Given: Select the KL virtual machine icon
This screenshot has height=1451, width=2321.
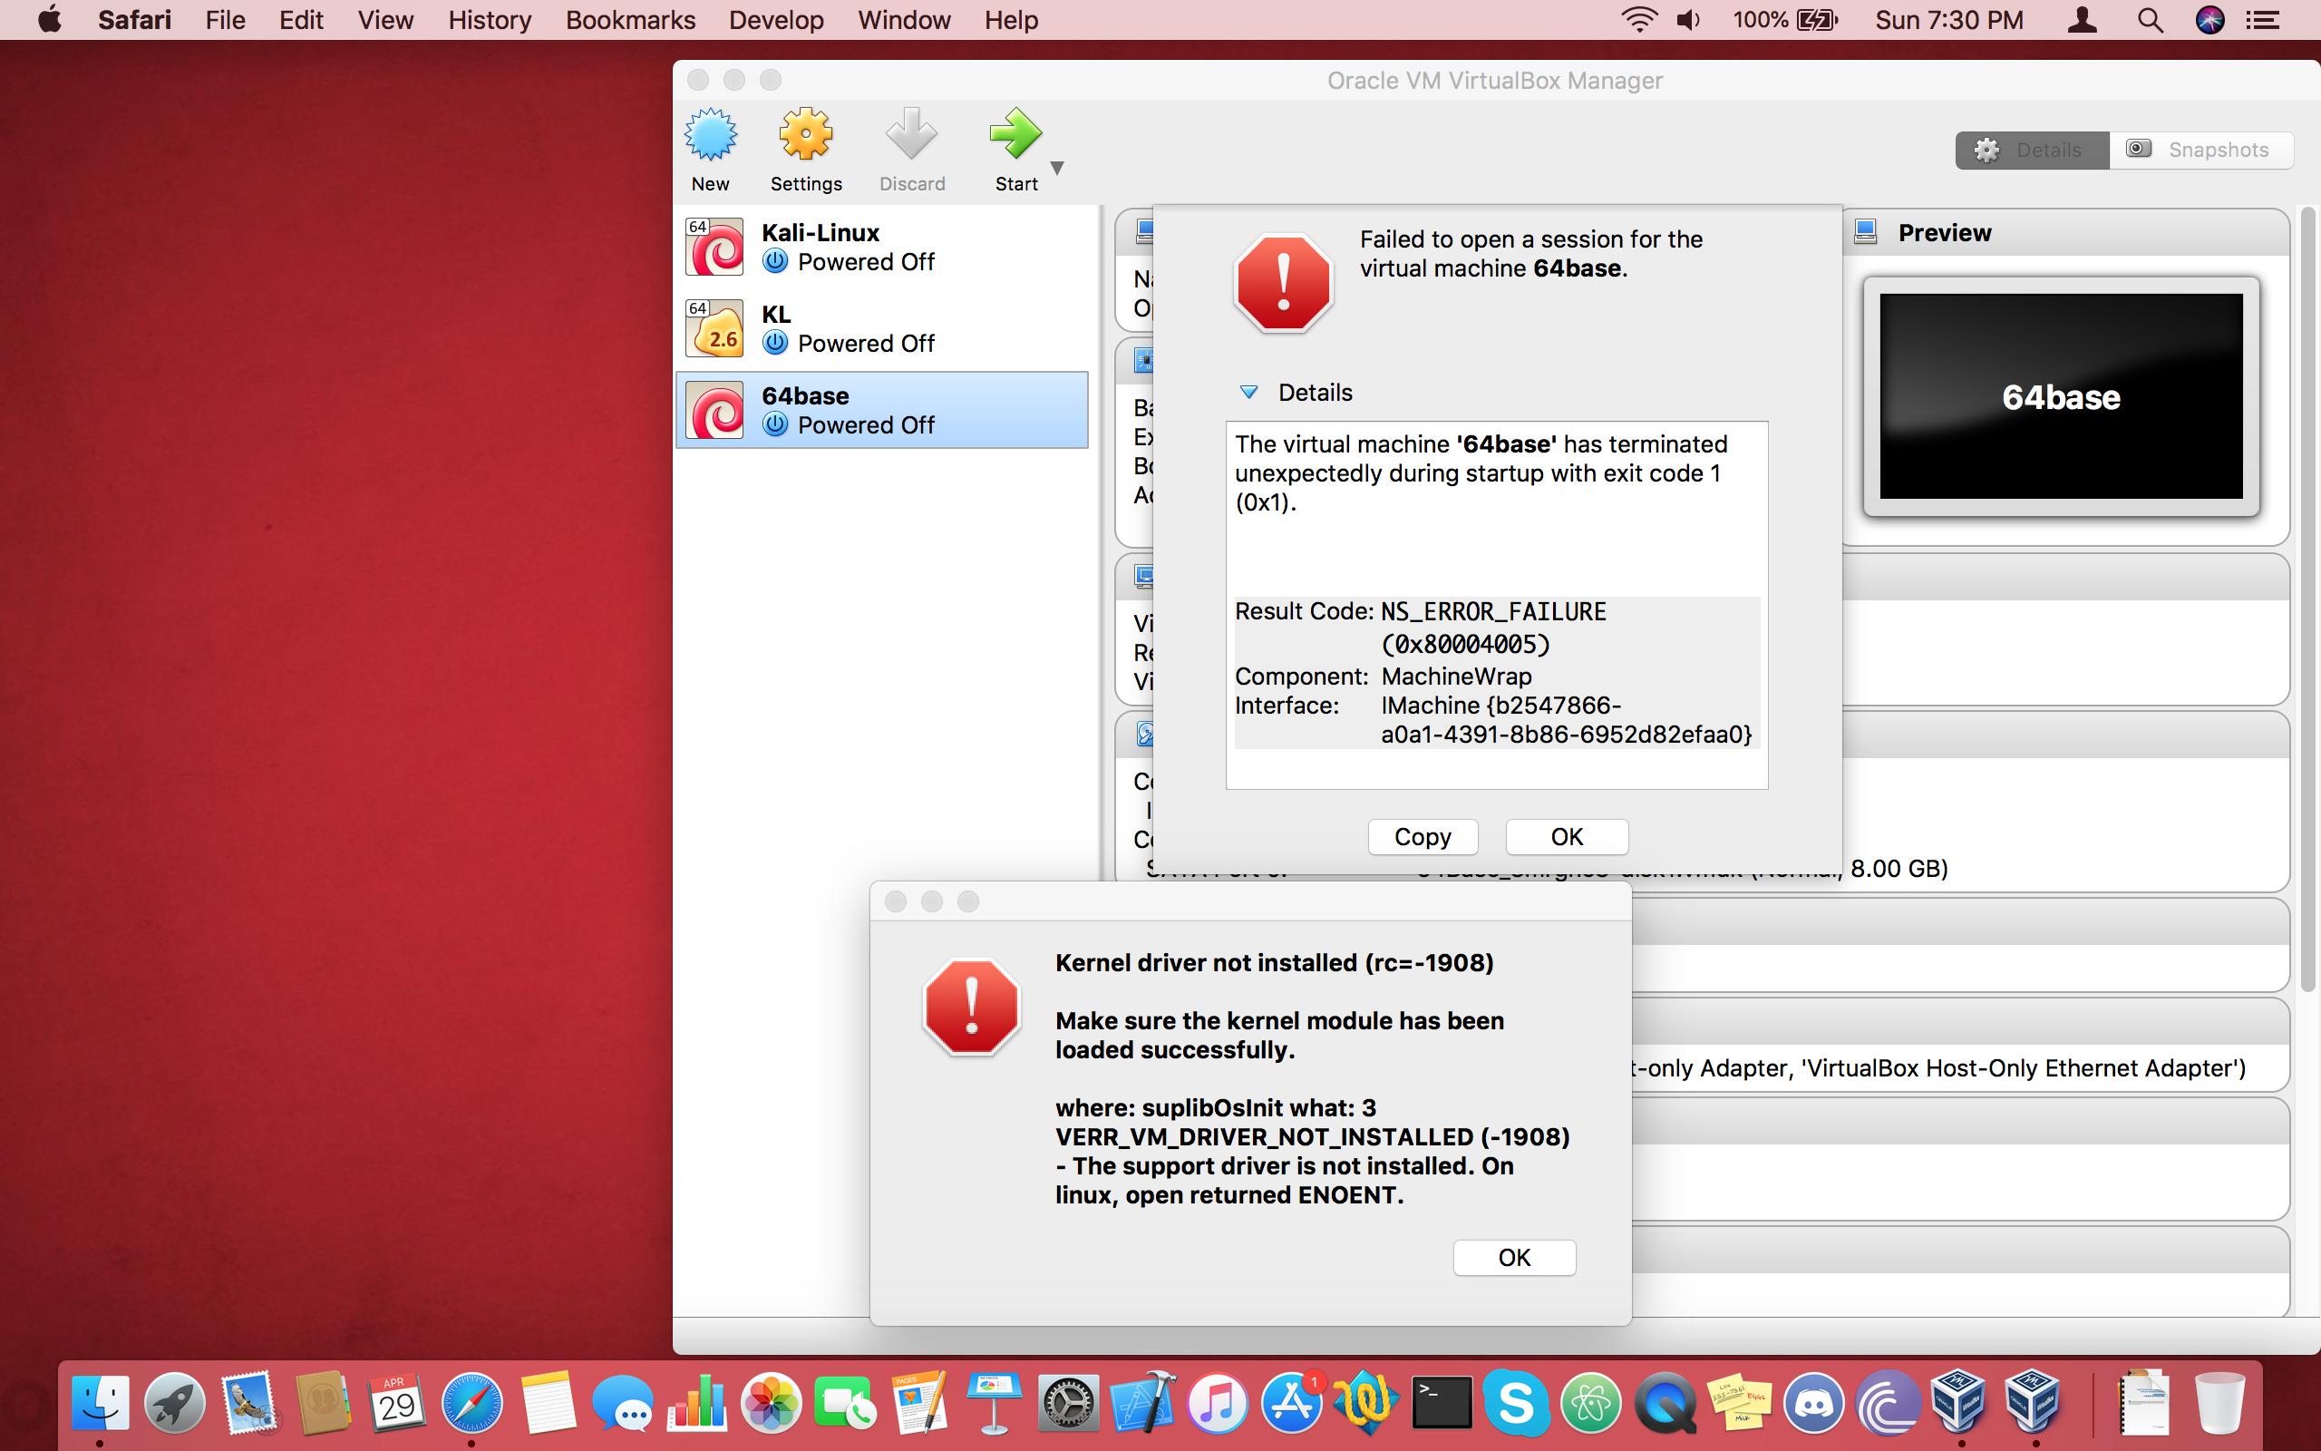Looking at the screenshot, I should point(714,329).
